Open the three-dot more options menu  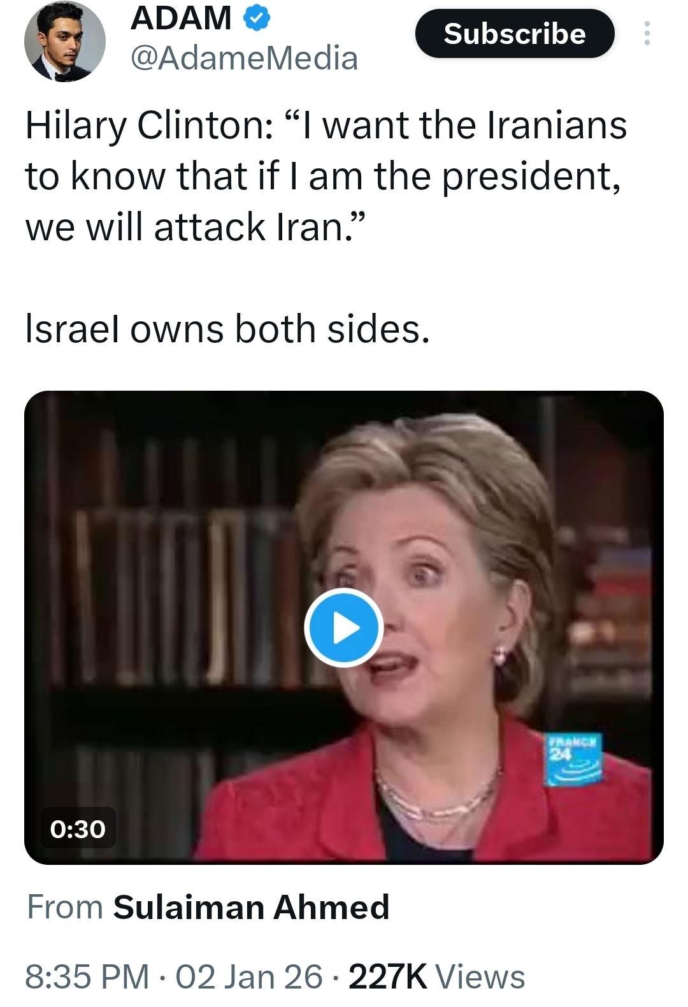[647, 33]
